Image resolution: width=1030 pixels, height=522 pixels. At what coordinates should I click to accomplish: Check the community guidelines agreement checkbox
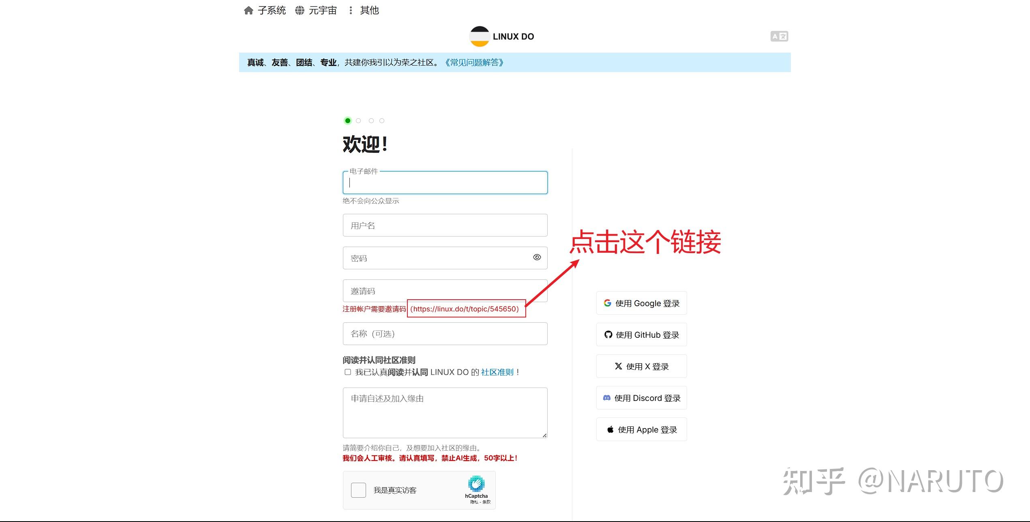tap(348, 372)
